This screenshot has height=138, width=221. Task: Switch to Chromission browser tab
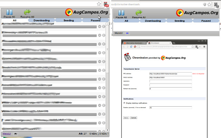160,43
